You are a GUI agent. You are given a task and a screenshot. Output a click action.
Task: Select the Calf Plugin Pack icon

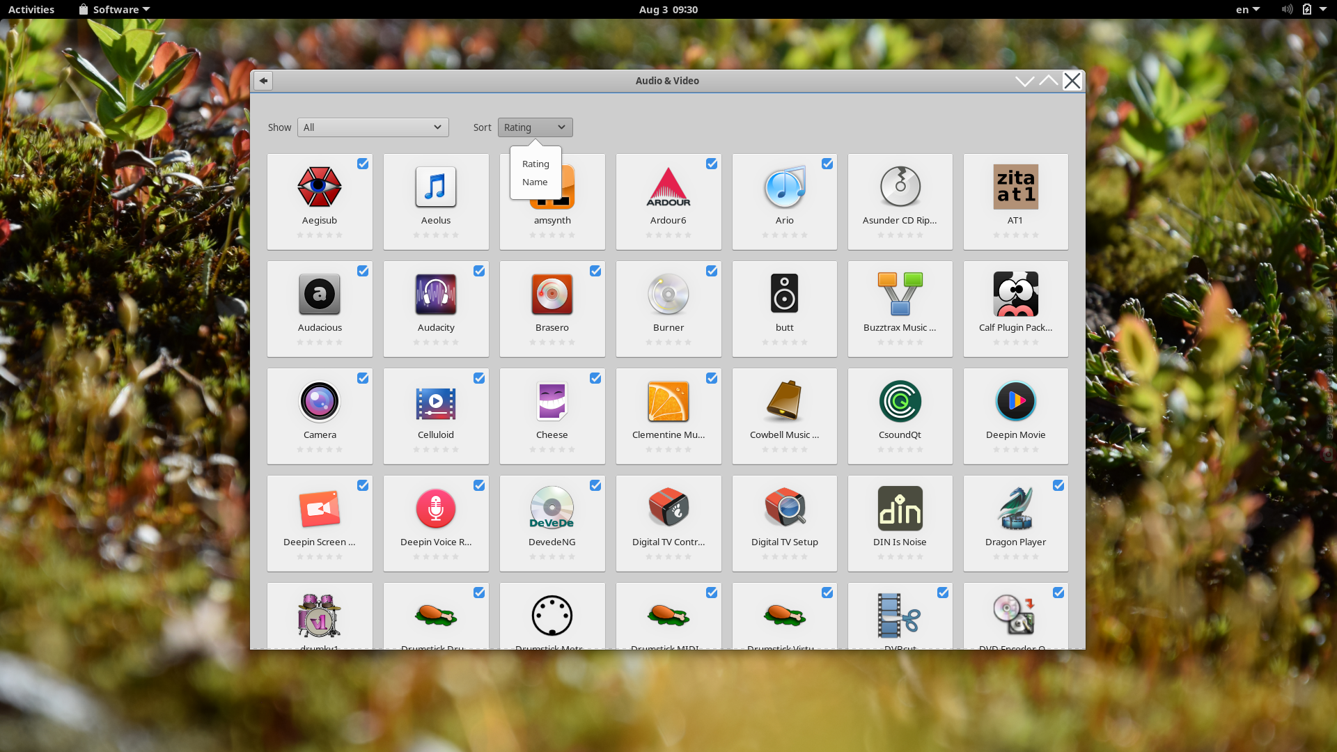click(x=1016, y=294)
